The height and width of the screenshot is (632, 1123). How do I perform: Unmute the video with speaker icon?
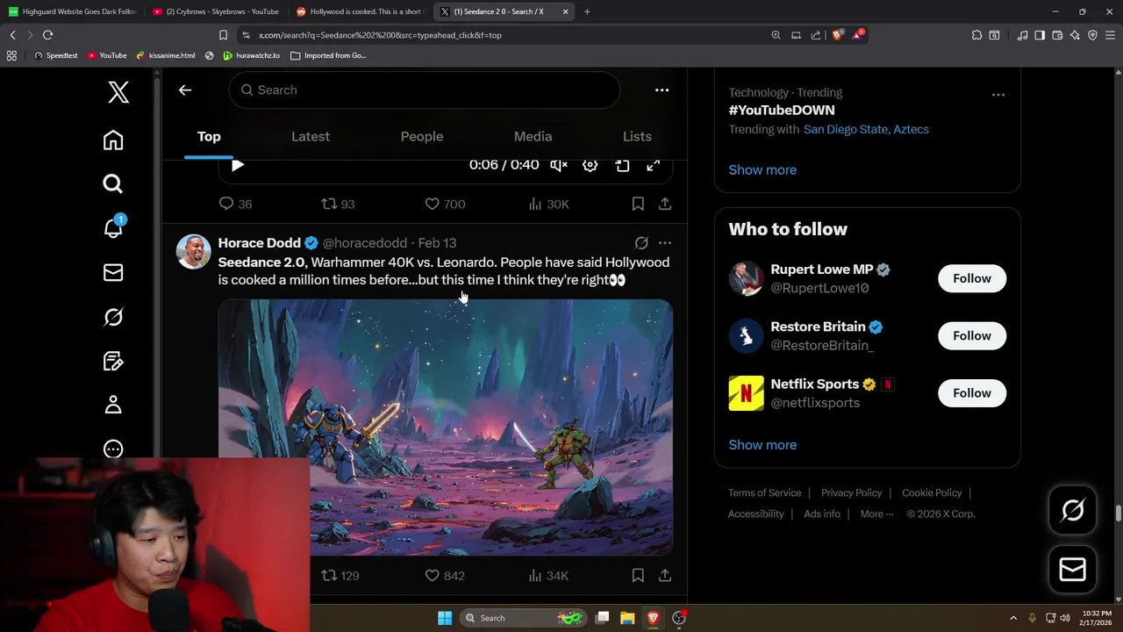coord(559,165)
